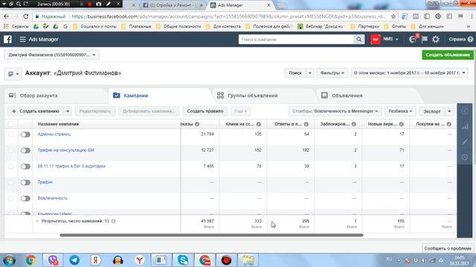
Task: Click info icon next to Покупки на...
Action: click(449, 124)
